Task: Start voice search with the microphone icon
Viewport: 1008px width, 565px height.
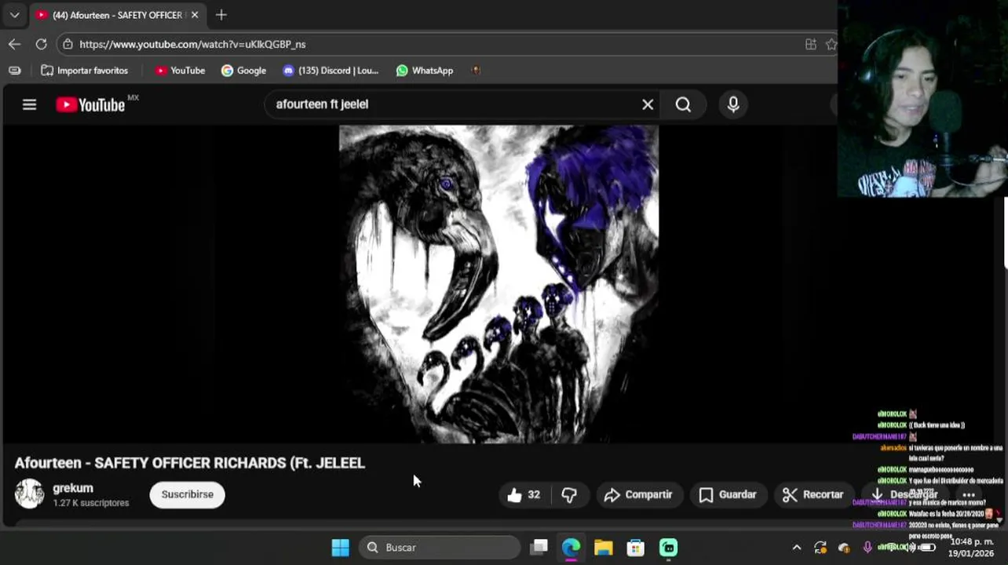Action: (733, 104)
